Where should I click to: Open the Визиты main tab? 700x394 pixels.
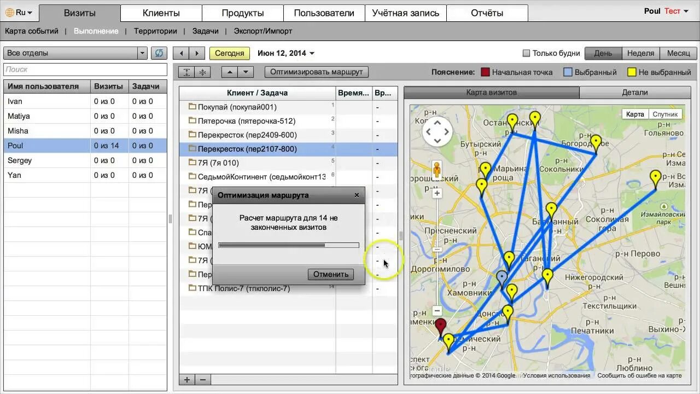(80, 13)
